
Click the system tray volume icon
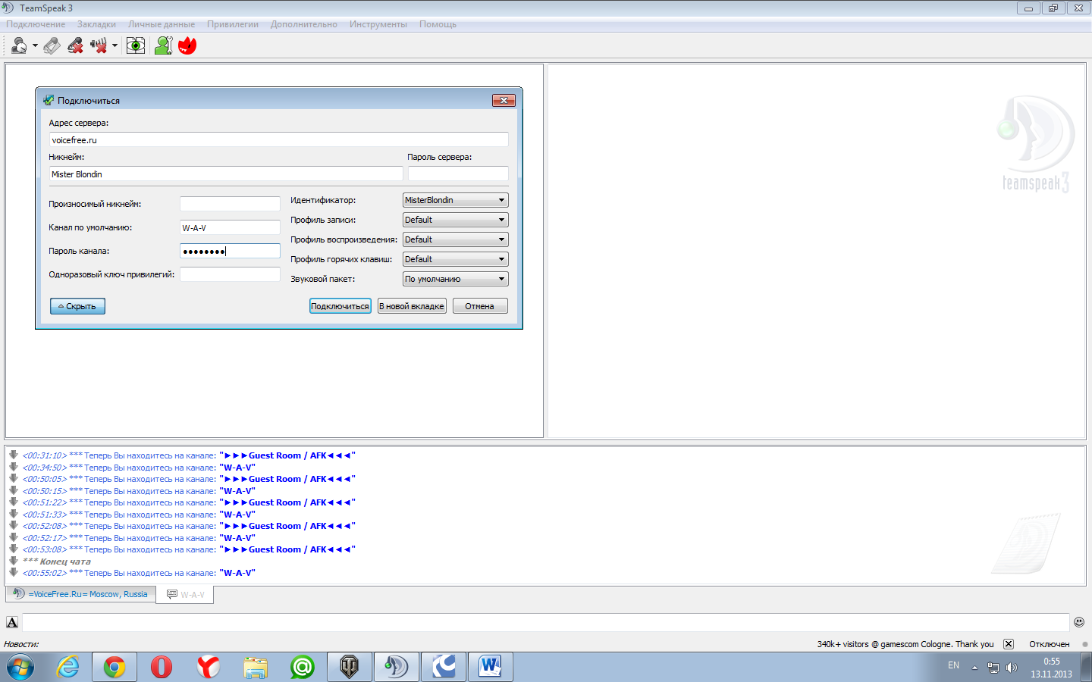1012,668
